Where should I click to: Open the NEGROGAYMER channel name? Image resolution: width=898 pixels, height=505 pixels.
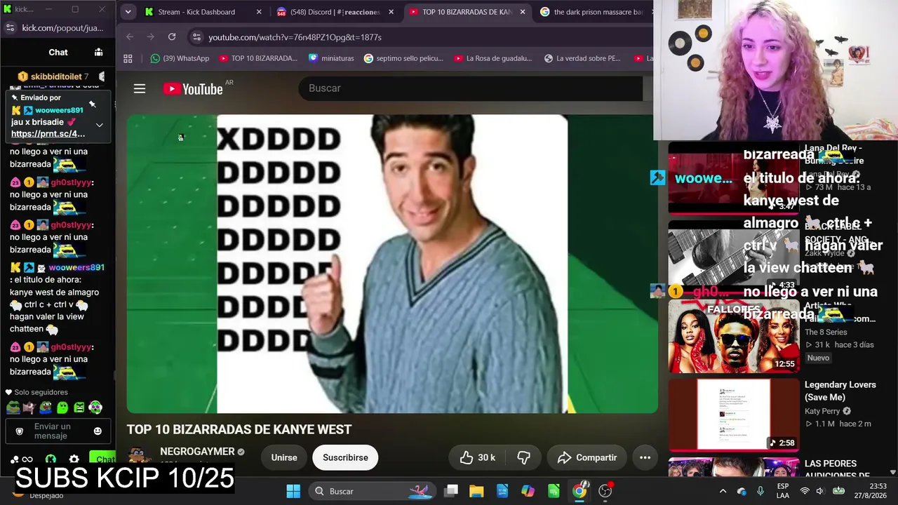(197, 452)
